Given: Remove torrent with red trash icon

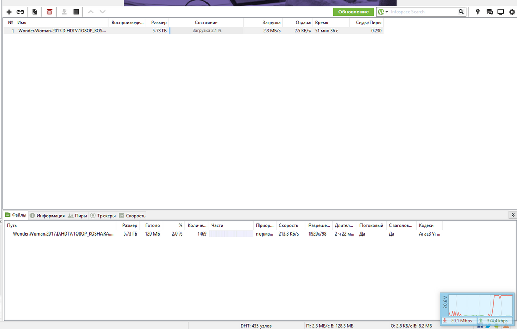Looking at the screenshot, I should point(50,12).
